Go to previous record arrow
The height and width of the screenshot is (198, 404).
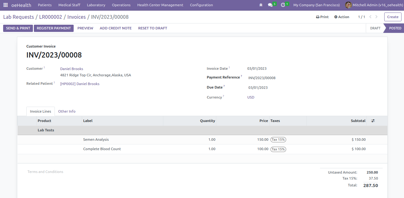click(x=370, y=17)
